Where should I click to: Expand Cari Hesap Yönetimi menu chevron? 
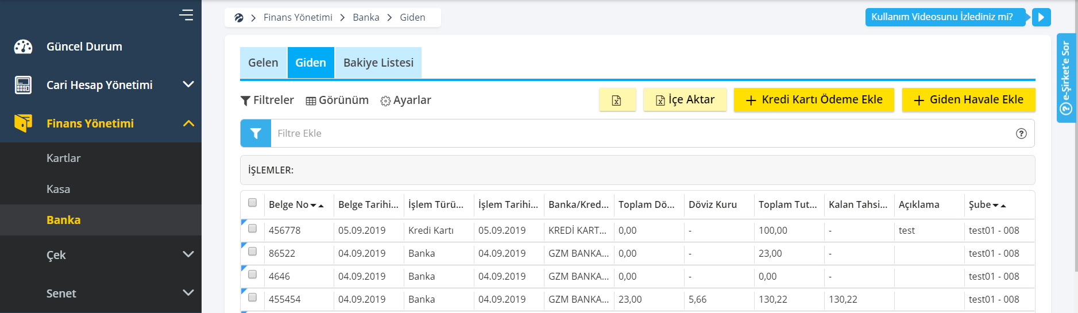click(188, 84)
